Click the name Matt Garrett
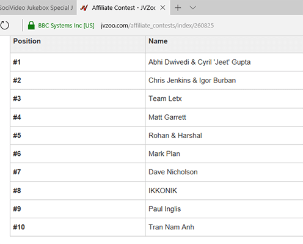 coord(167,117)
